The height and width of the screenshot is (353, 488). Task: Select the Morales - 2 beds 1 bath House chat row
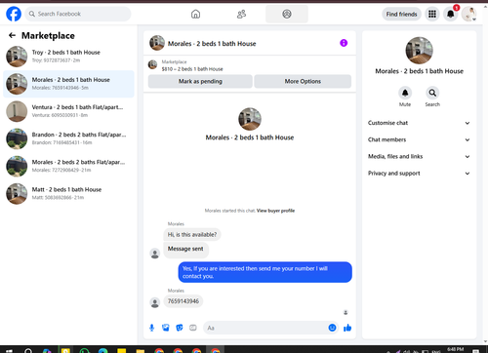[68, 84]
